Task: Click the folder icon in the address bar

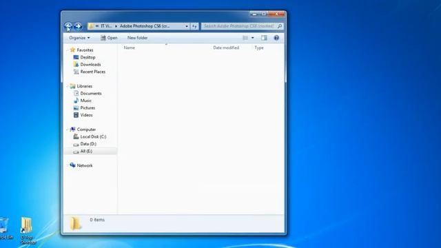Action: (91, 26)
